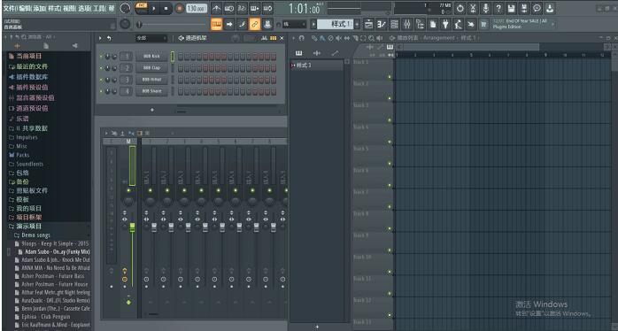Mute playlist Track 1 green dot
This screenshot has height=331, width=618.
tap(389, 77)
